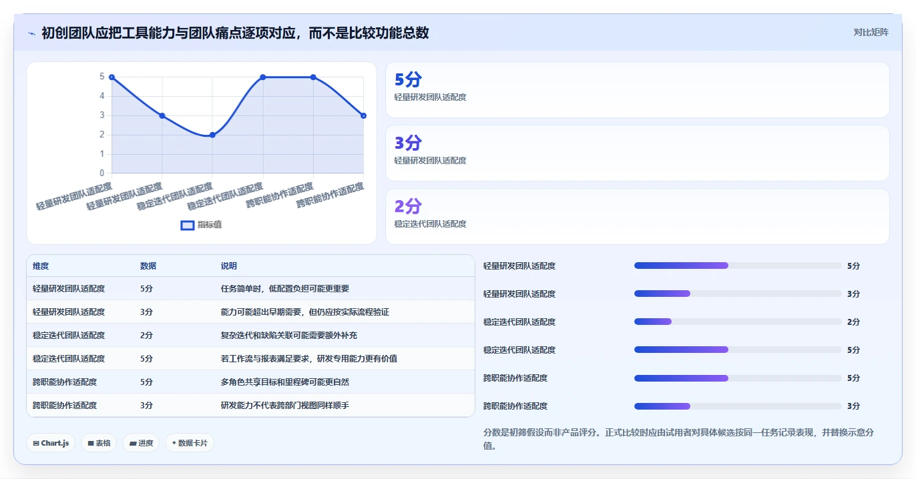Click the 轻量研发团队适配度 5分 progress bar
916x479 pixels.
click(x=738, y=266)
